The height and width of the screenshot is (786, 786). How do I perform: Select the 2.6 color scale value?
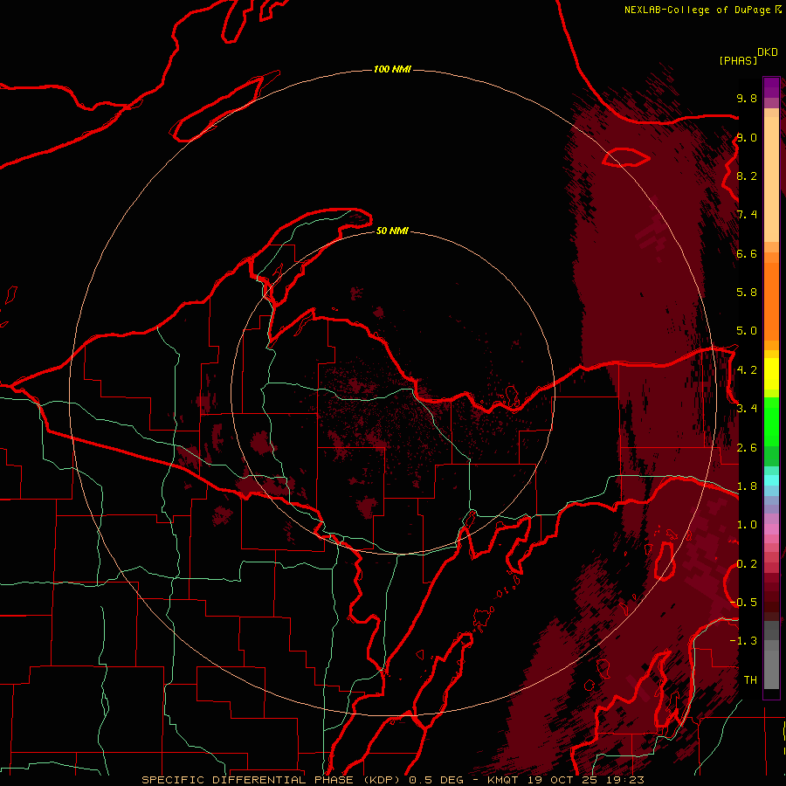(747, 448)
